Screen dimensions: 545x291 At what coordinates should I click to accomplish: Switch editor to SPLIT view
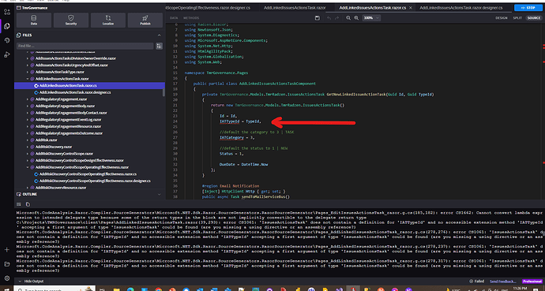coord(517,17)
